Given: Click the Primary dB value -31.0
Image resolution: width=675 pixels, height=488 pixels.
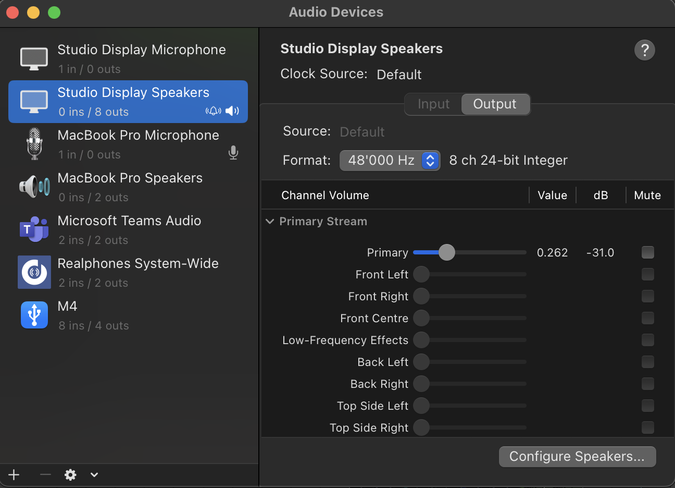Looking at the screenshot, I should (600, 253).
